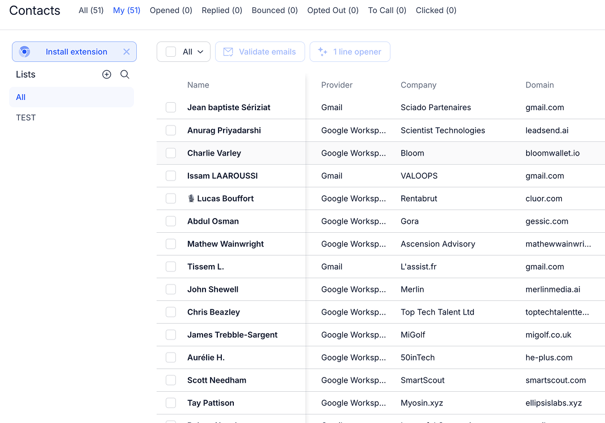Open contact Anurag Priyadarshi
605x423 pixels.
pos(224,131)
